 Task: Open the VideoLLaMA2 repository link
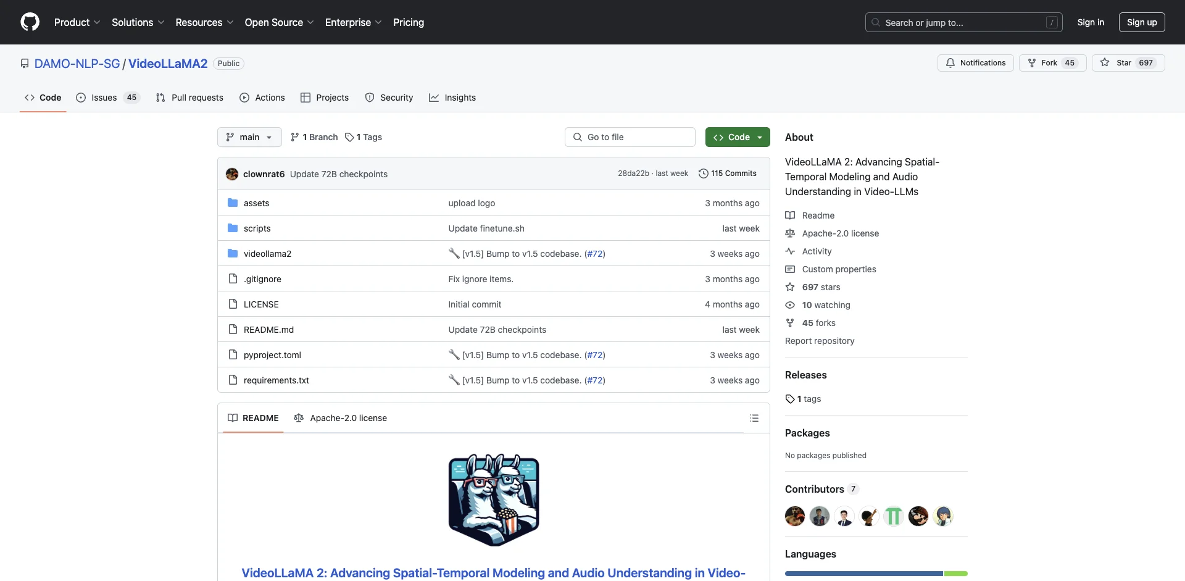[x=168, y=64]
